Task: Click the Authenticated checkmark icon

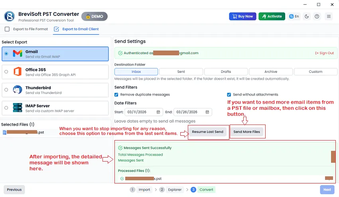Action: (120, 53)
